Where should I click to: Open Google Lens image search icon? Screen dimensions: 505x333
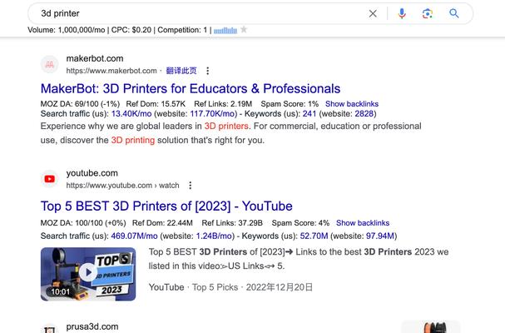point(428,13)
